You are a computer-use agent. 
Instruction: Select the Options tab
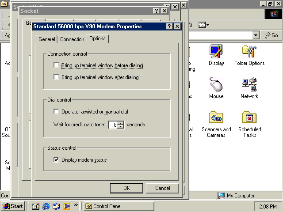point(97,38)
